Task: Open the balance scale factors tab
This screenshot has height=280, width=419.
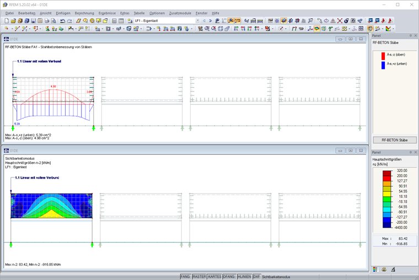Action: click(x=384, y=270)
